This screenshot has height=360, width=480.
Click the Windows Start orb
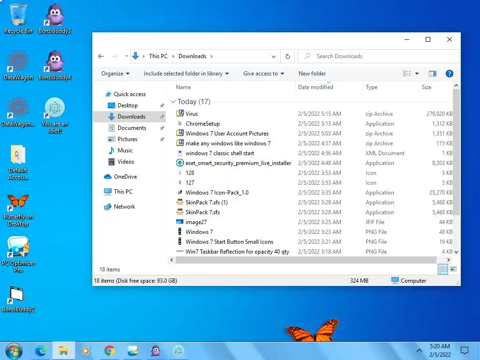click(14, 351)
